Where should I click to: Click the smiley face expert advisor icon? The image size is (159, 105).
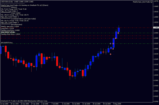pos(151,2)
